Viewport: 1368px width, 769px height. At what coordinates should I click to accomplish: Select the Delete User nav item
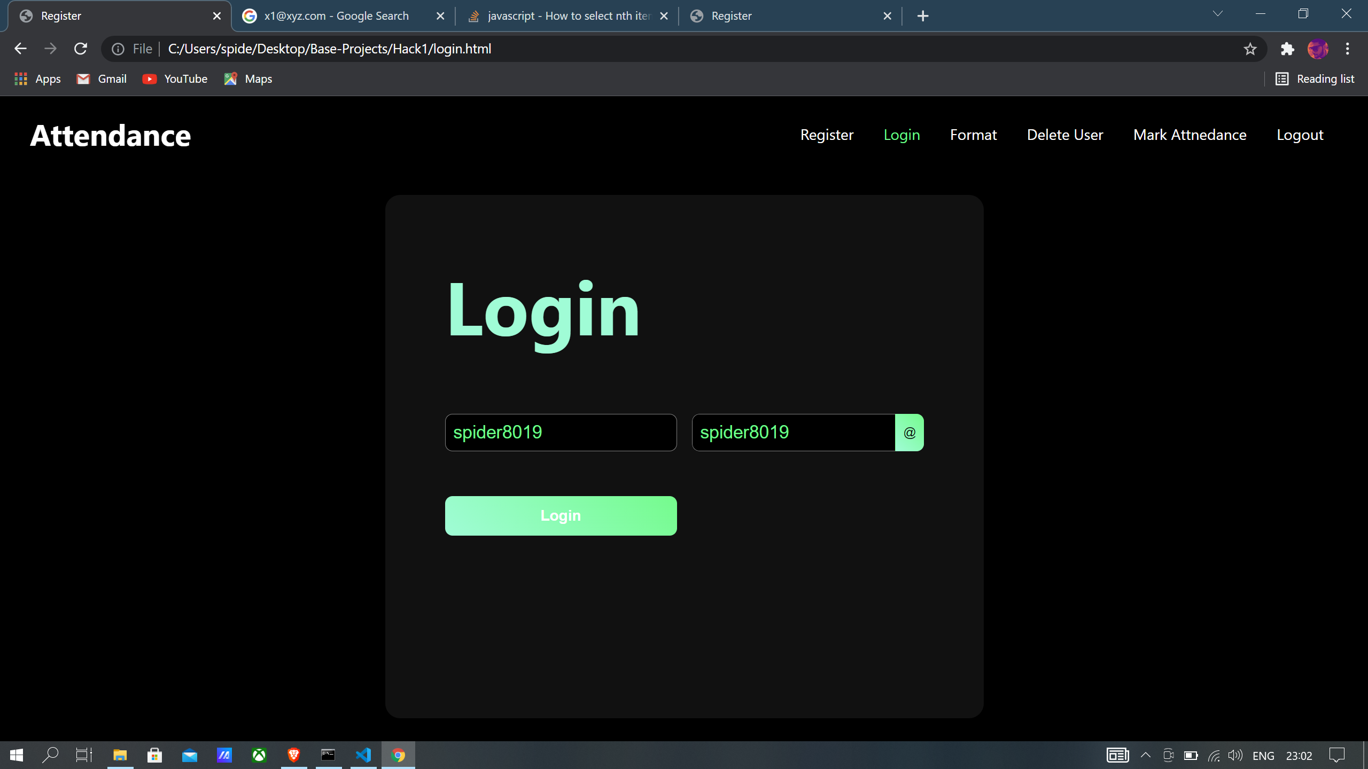click(x=1064, y=135)
